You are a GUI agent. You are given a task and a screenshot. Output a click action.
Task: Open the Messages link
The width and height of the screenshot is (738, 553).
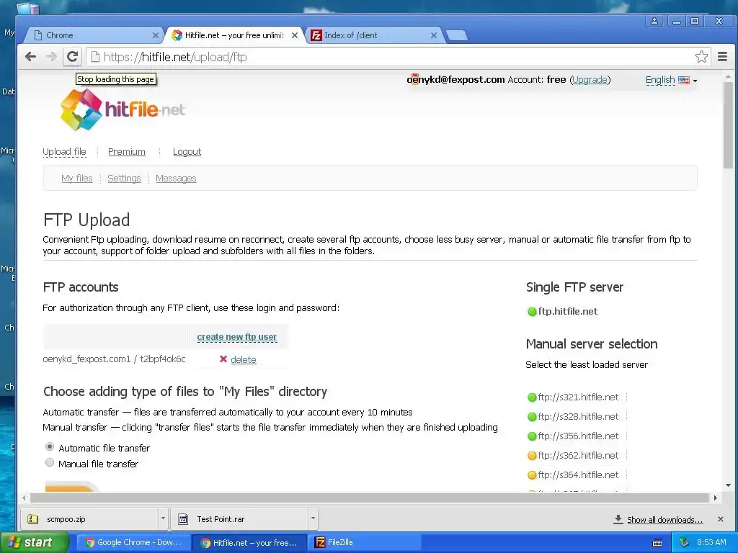tap(176, 179)
